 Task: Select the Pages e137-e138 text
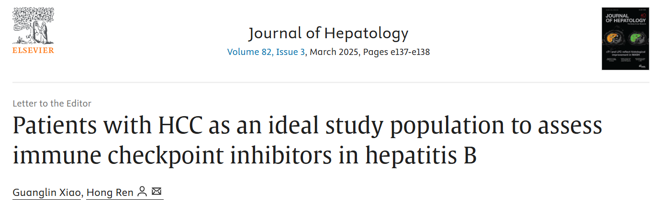[x=396, y=52]
